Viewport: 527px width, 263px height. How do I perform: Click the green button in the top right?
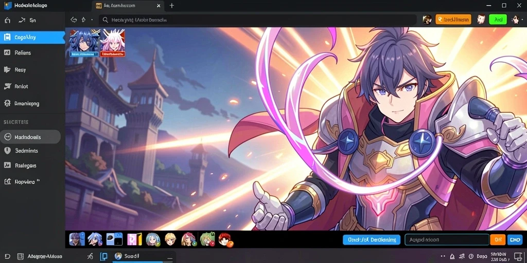pos(498,20)
